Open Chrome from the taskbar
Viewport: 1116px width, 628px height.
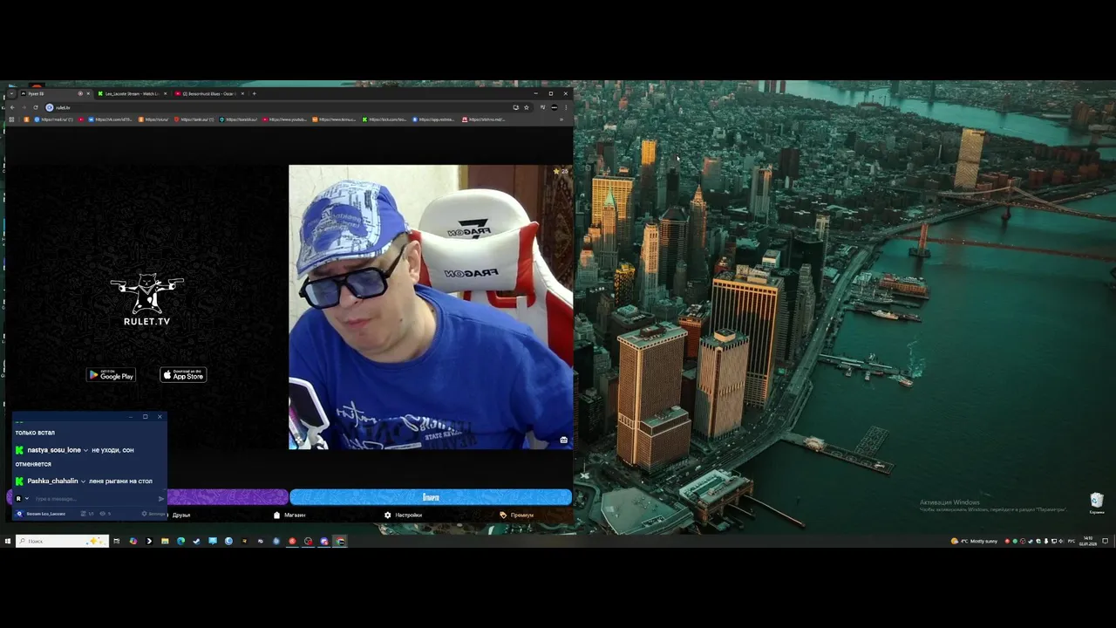coord(340,541)
